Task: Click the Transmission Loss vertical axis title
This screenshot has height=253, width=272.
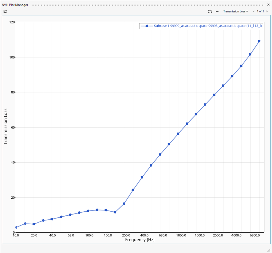Action: coord(5,127)
